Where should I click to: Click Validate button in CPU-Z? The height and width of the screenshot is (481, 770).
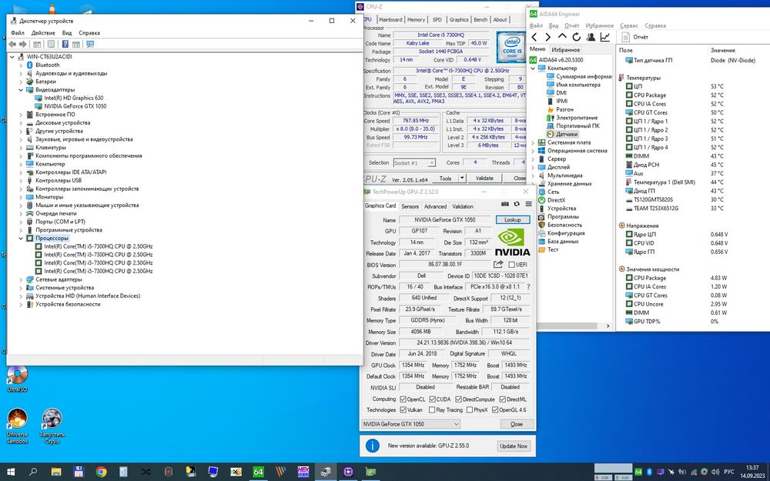484,179
